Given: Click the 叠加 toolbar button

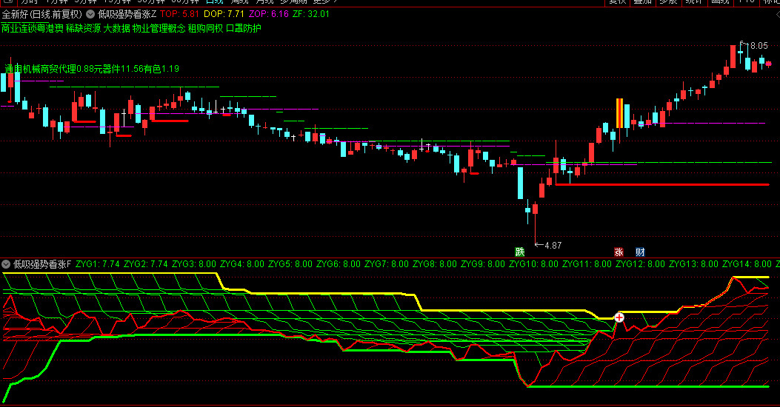Looking at the screenshot, I should pos(643,1).
